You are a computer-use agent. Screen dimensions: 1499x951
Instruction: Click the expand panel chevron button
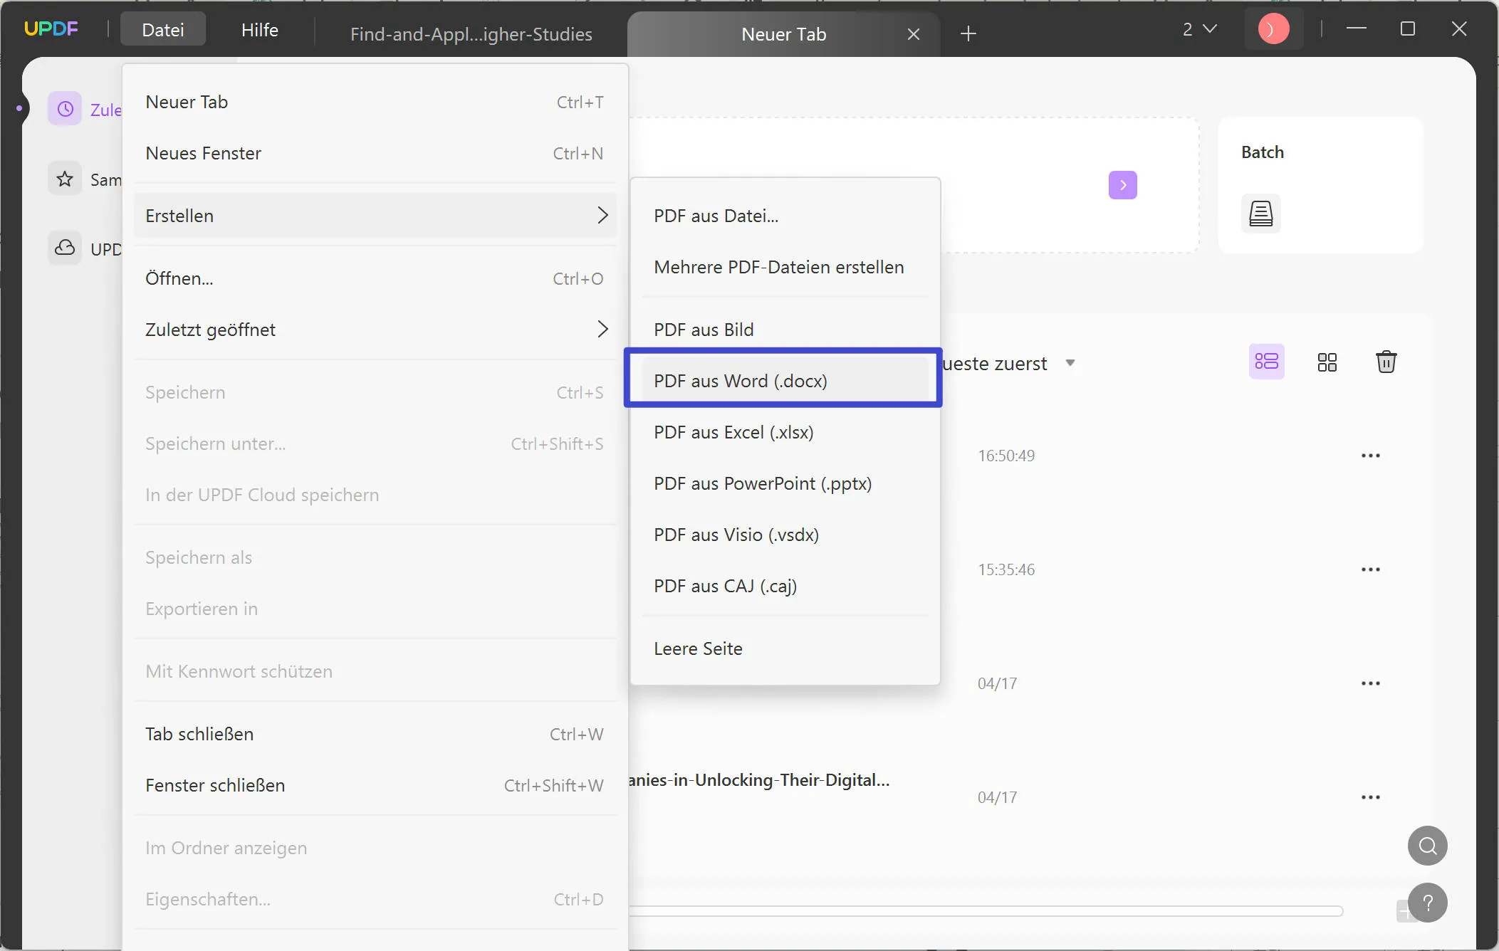[x=1123, y=184]
